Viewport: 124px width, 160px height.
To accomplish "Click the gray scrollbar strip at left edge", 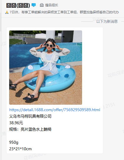I will 1,22.
